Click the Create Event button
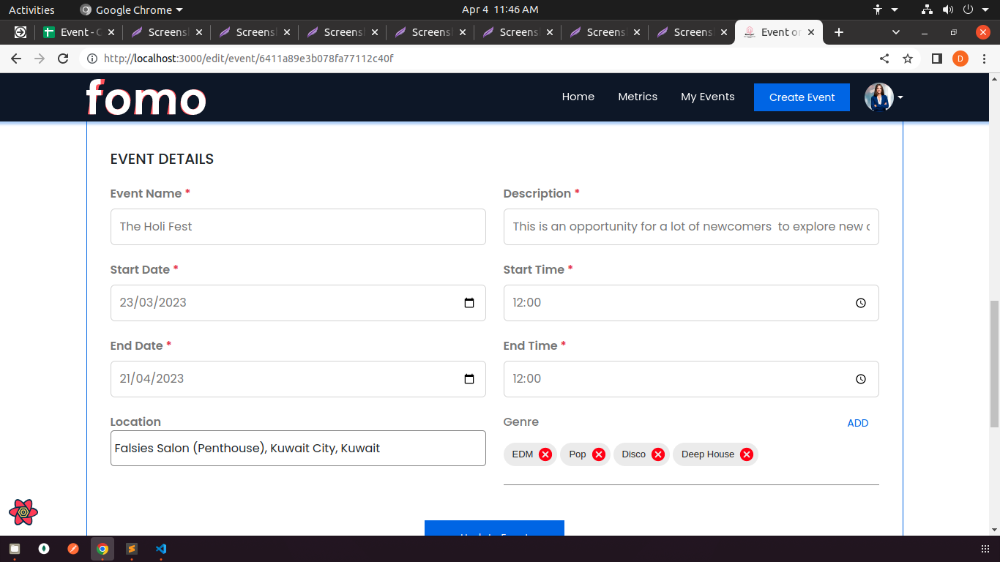 pyautogui.click(x=802, y=97)
